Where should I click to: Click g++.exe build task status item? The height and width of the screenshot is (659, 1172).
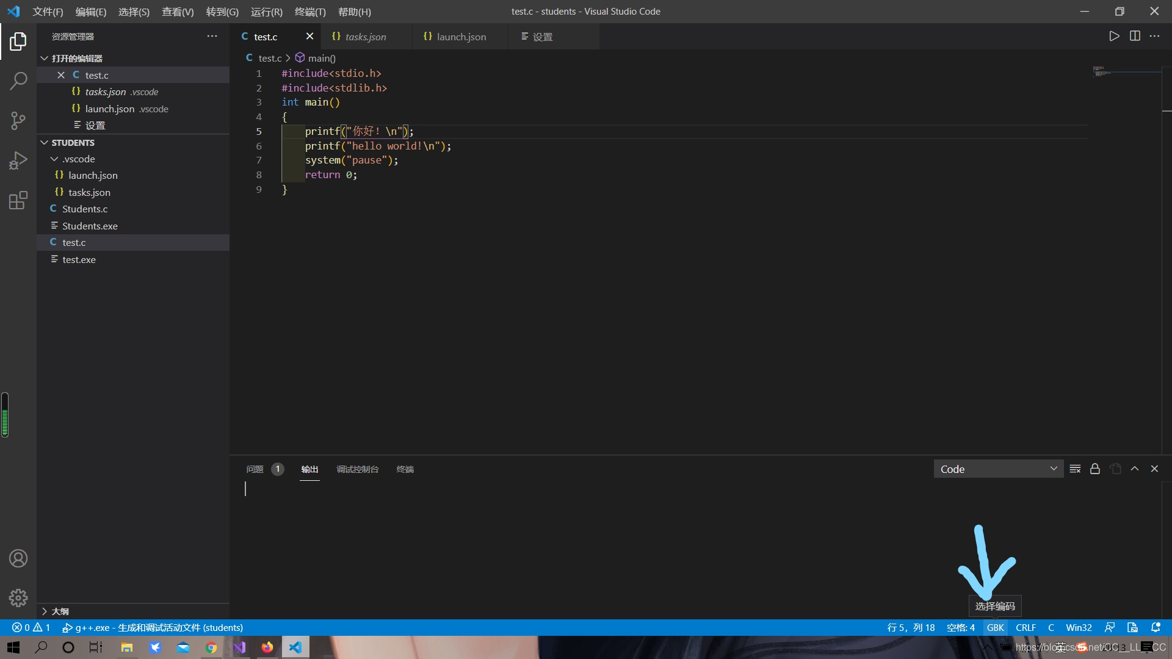click(x=153, y=627)
